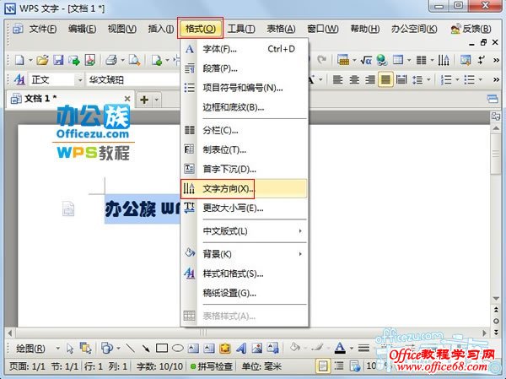This screenshot has height=379, width=506.
Task: Expand the numbered list dropdown arrow
Action: click(x=457, y=79)
